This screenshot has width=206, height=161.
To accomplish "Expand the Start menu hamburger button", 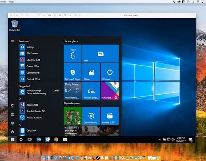I will pyautogui.click(x=12, y=41).
